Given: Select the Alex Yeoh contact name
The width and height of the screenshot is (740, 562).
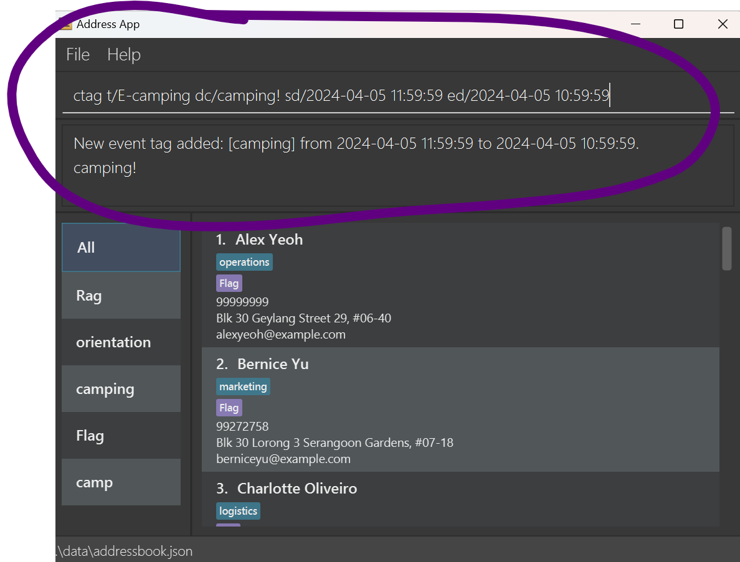Looking at the screenshot, I should [269, 240].
